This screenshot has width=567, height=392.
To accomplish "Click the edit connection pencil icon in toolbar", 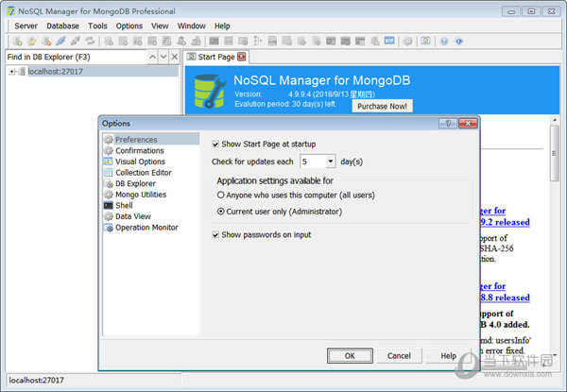I will pos(32,42).
